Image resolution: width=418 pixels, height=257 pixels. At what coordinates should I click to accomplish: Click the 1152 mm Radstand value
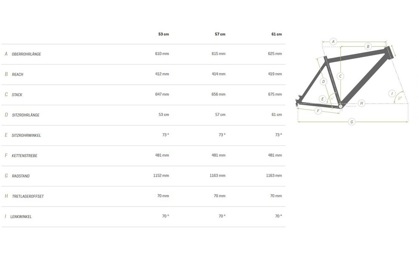coord(161,176)
